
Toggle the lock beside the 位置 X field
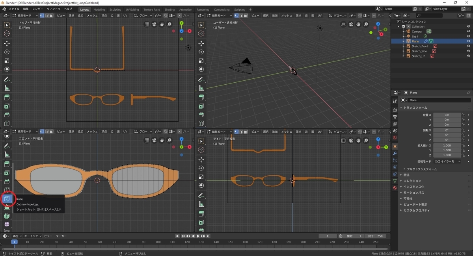[464, 115]
